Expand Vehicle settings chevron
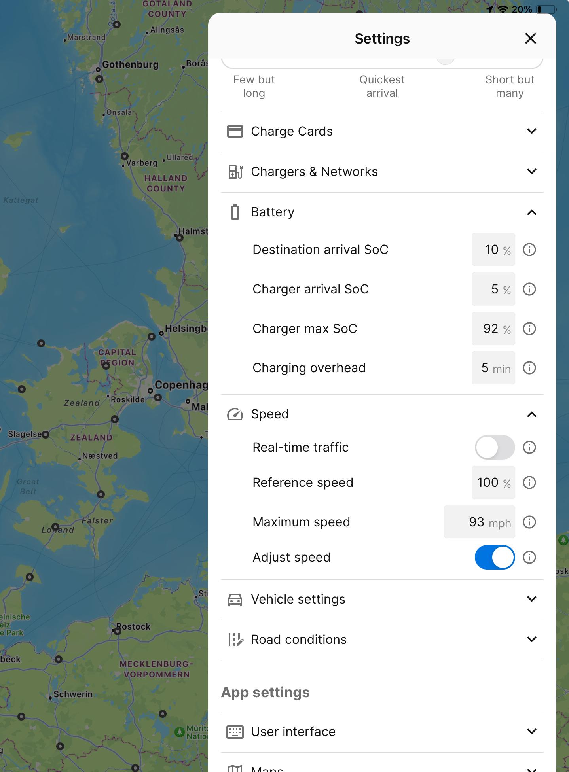This screenshot has height=772, width=569. click(532, 599)
